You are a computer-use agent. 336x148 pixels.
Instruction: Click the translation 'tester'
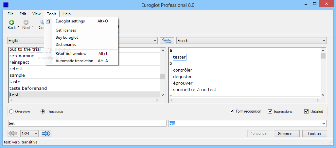pos(179,57)
